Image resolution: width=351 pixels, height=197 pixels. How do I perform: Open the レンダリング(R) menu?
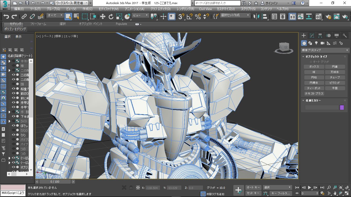(186, 9)
